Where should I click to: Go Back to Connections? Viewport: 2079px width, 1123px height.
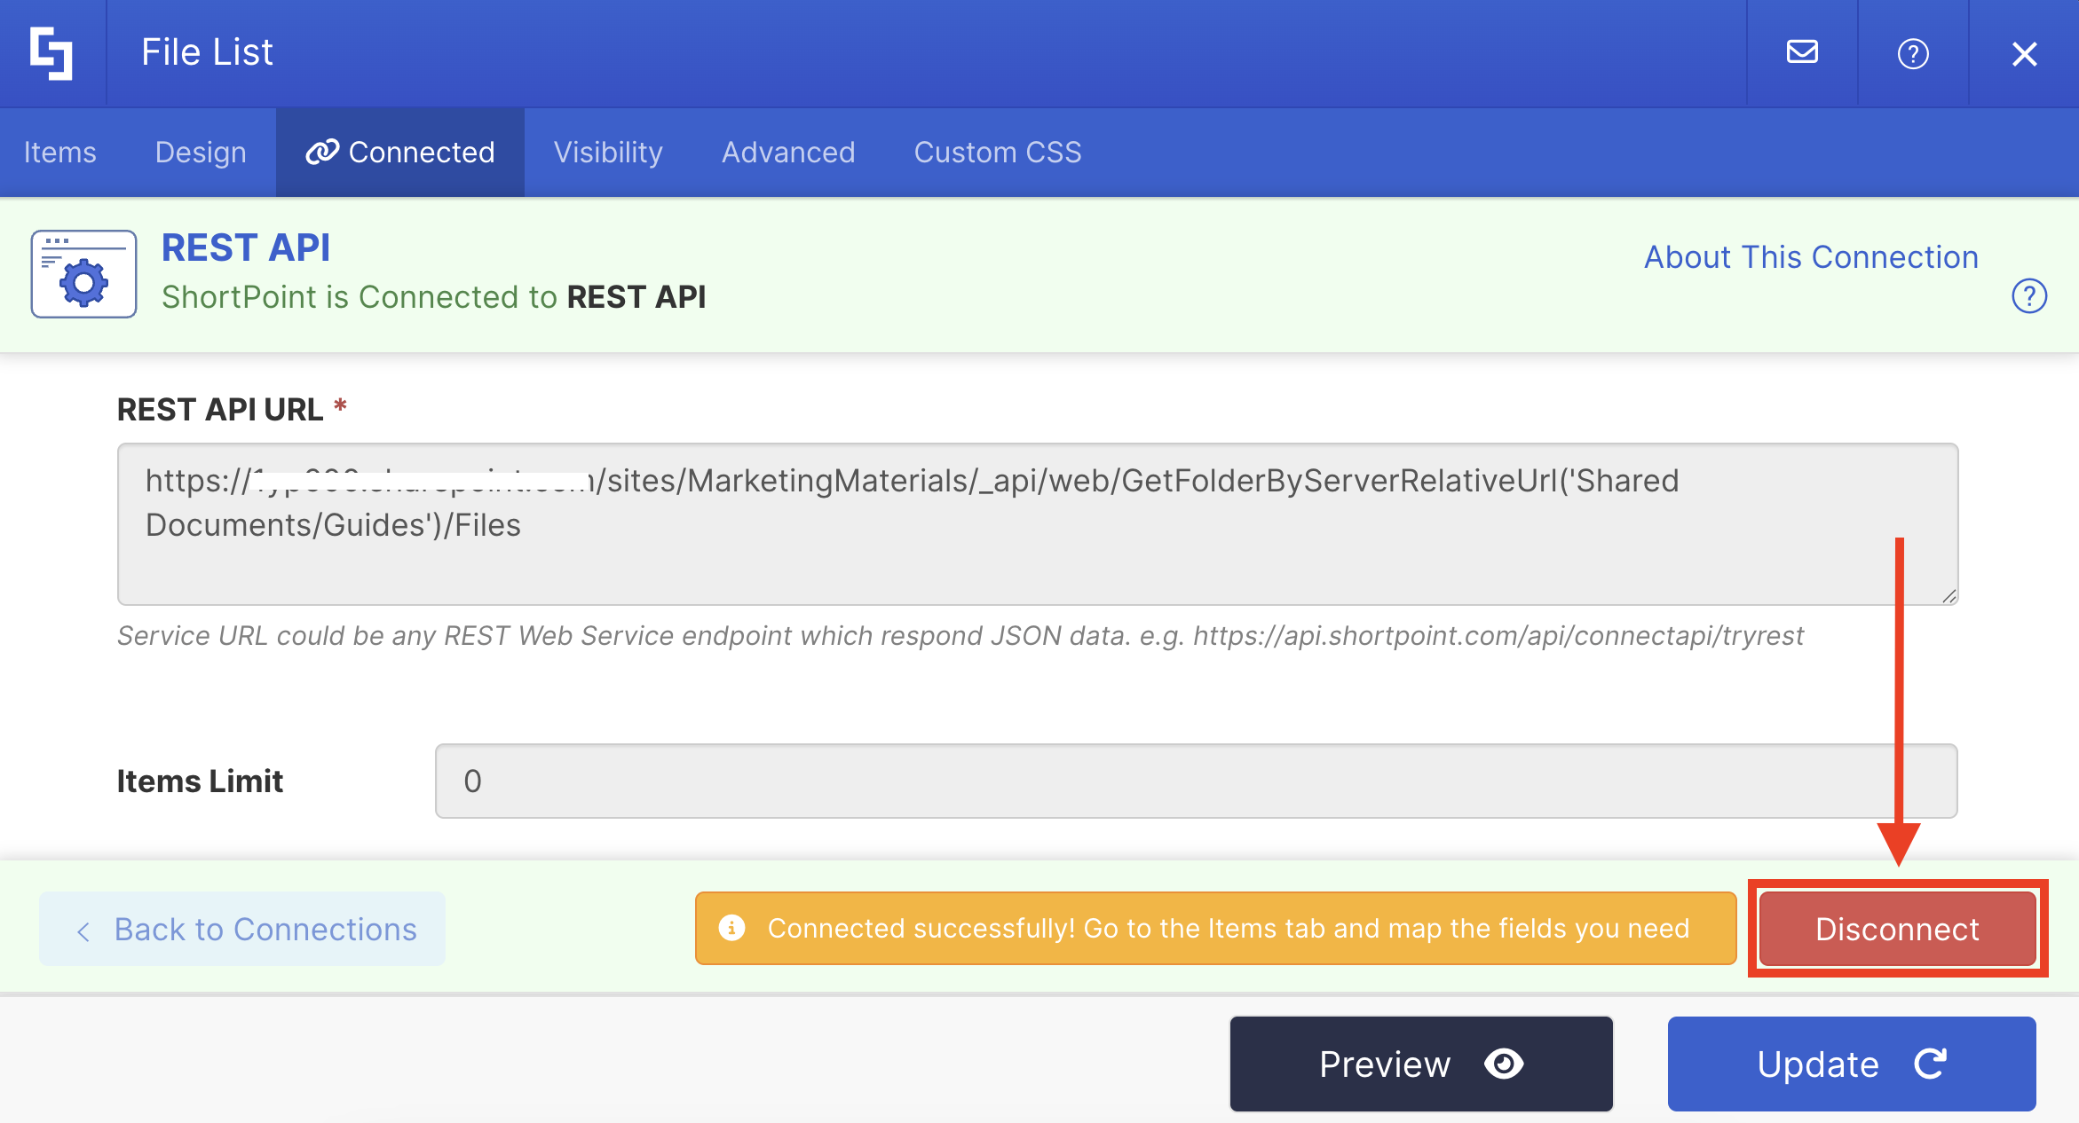tap(242, 929)
